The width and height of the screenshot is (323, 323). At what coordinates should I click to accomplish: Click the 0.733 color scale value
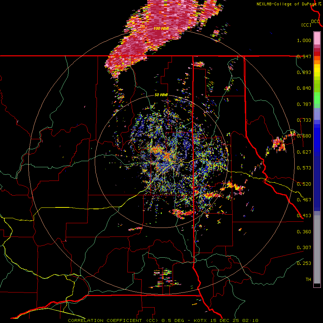[x=304, y=120]
